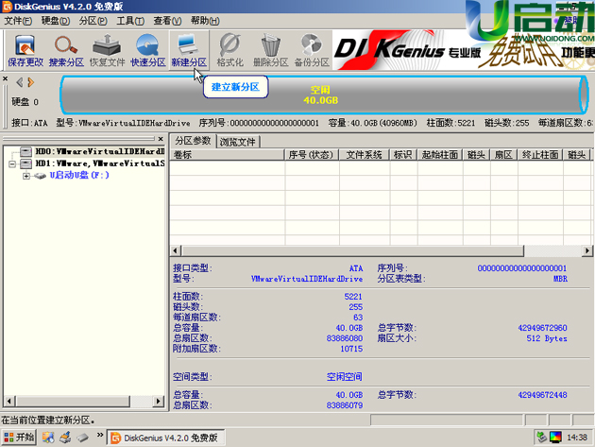This screenshot has width=595, height=447.
Task: Click the 删除分区 delete partition icon
Action: [270, 50]
